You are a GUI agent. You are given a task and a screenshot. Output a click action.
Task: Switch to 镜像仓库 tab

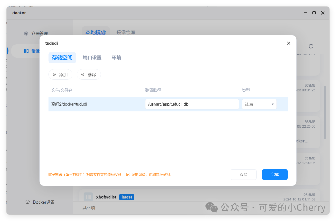click(126, 32)
